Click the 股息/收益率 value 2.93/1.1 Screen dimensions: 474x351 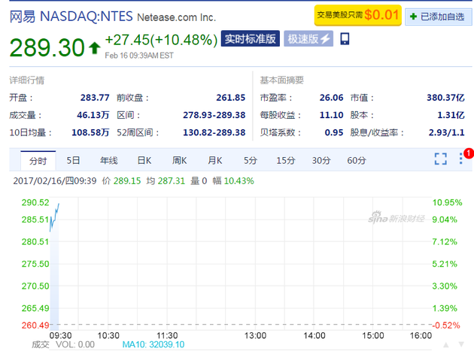pos(446,132)
